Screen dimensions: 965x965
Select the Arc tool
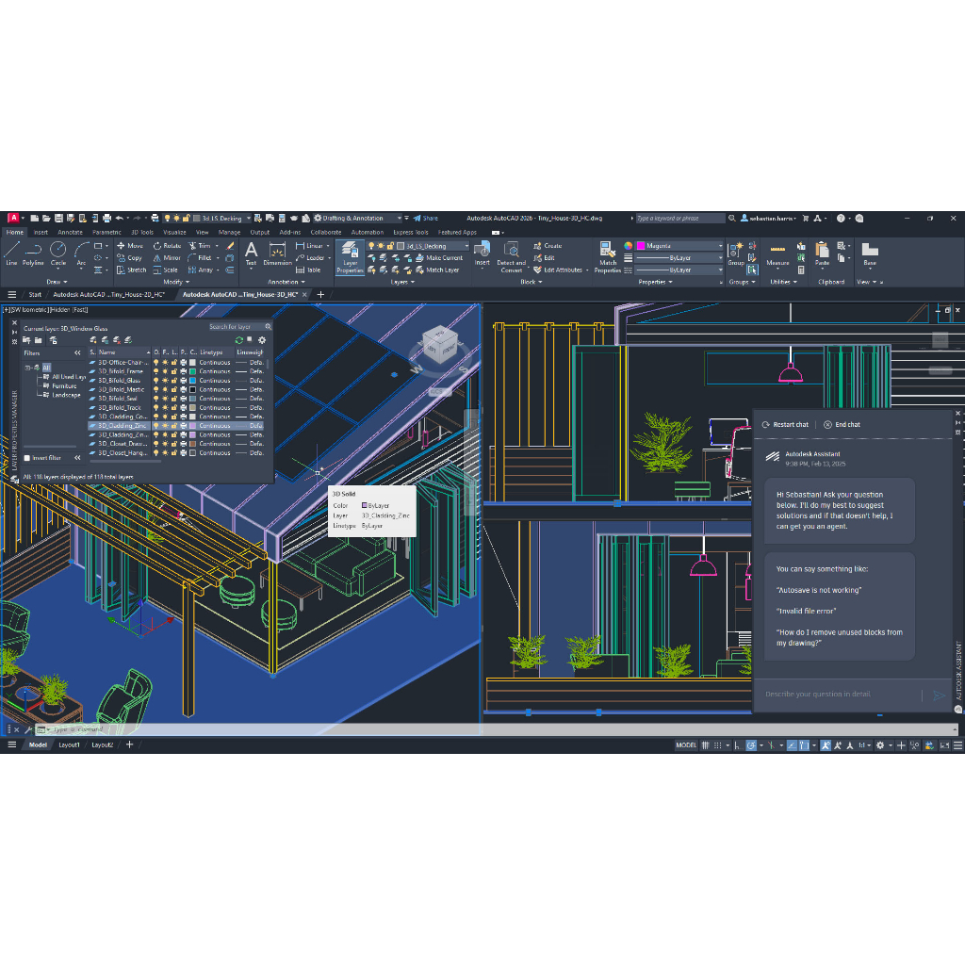pos(81,253)
